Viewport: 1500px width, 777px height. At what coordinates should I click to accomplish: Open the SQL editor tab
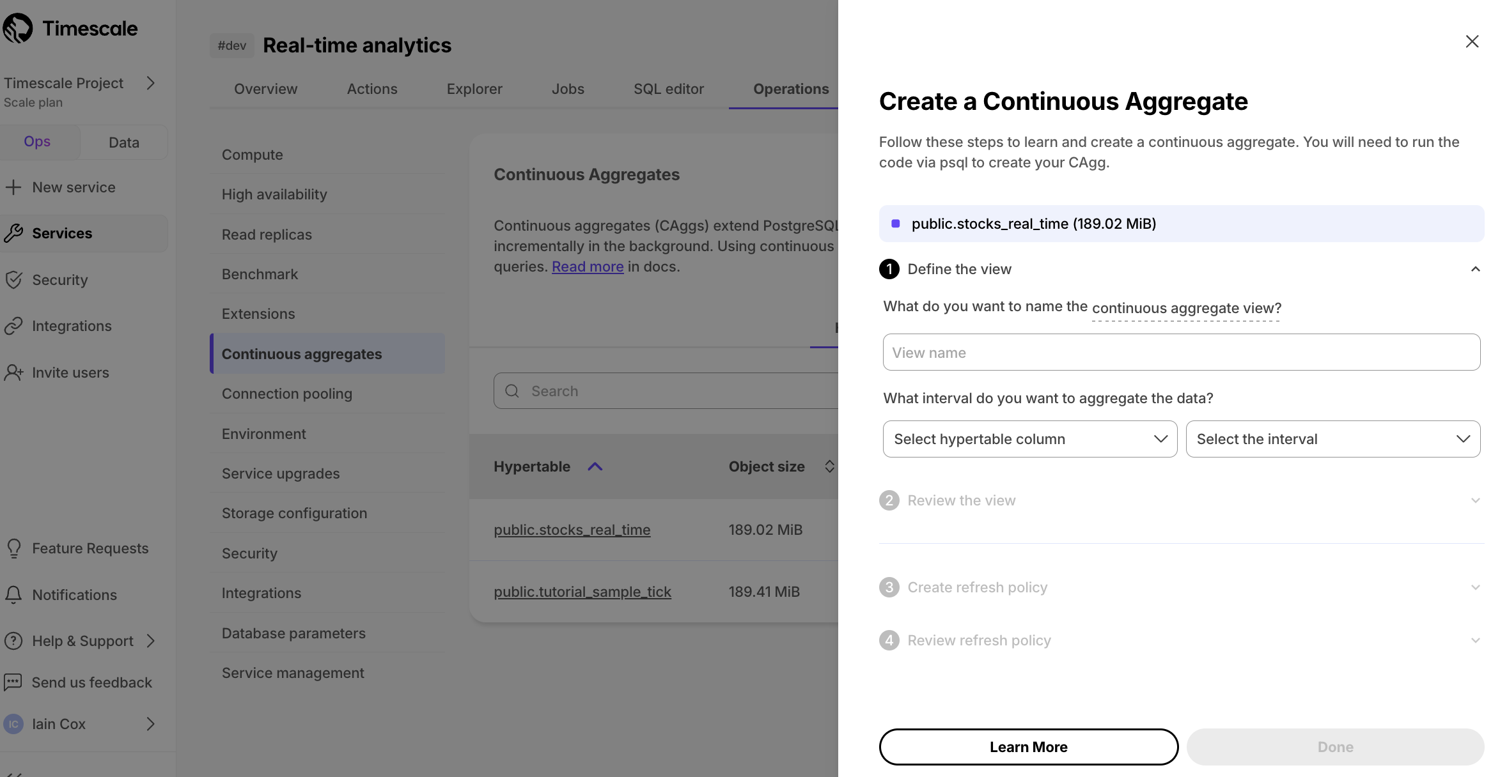669,89
